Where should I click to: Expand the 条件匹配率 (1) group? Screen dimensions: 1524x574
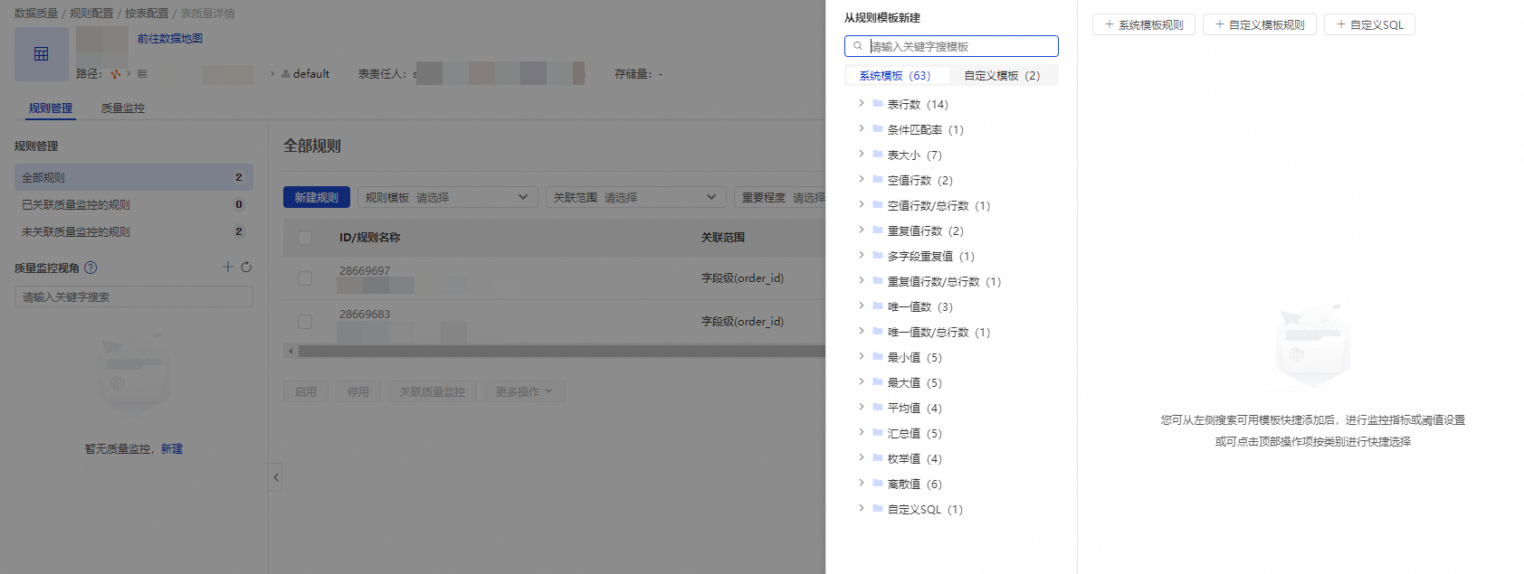[x=861, y=128]
